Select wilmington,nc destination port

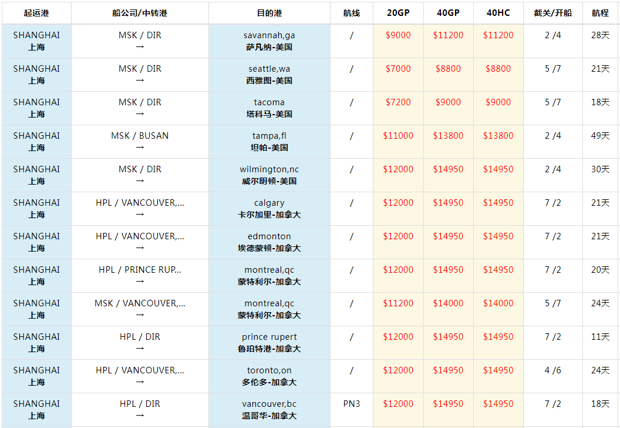269,169
